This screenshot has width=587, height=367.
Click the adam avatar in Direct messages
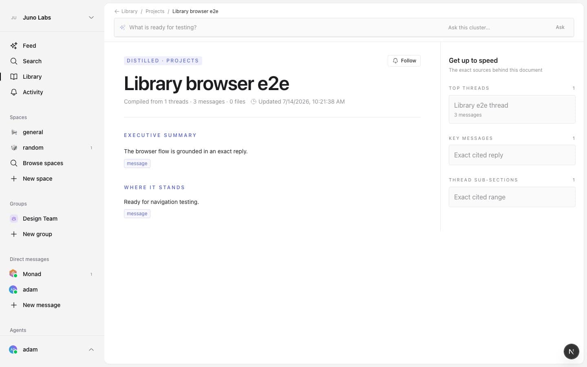pos(13,290)
